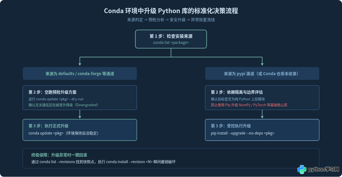Click the 'conda update <pkg>（环境保持自洽稳定）' line

pyautogui.click(x=64, y=133)
